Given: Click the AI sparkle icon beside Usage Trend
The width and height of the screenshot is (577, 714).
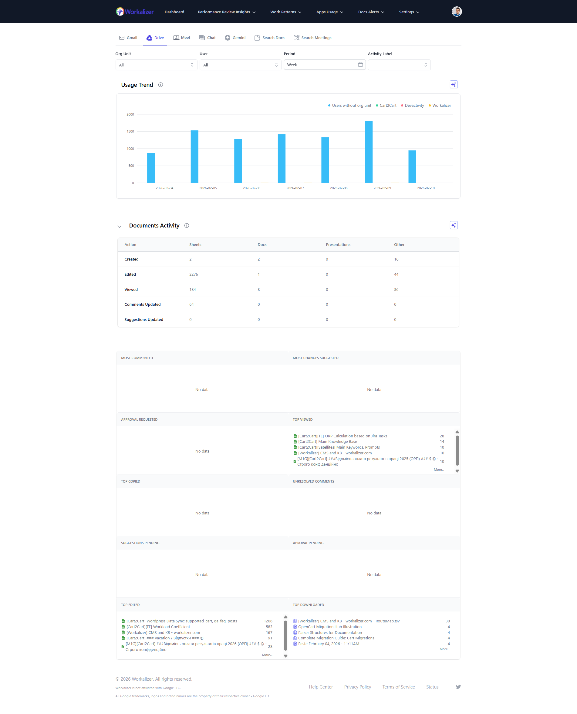Looking at the screenshot, I should tap(453, 84).
